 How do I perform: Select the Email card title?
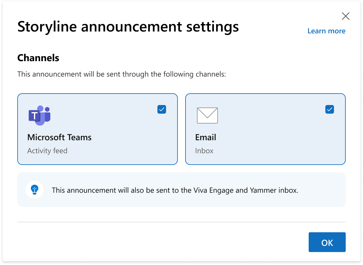pyautogui.click(x=206, y=137)
